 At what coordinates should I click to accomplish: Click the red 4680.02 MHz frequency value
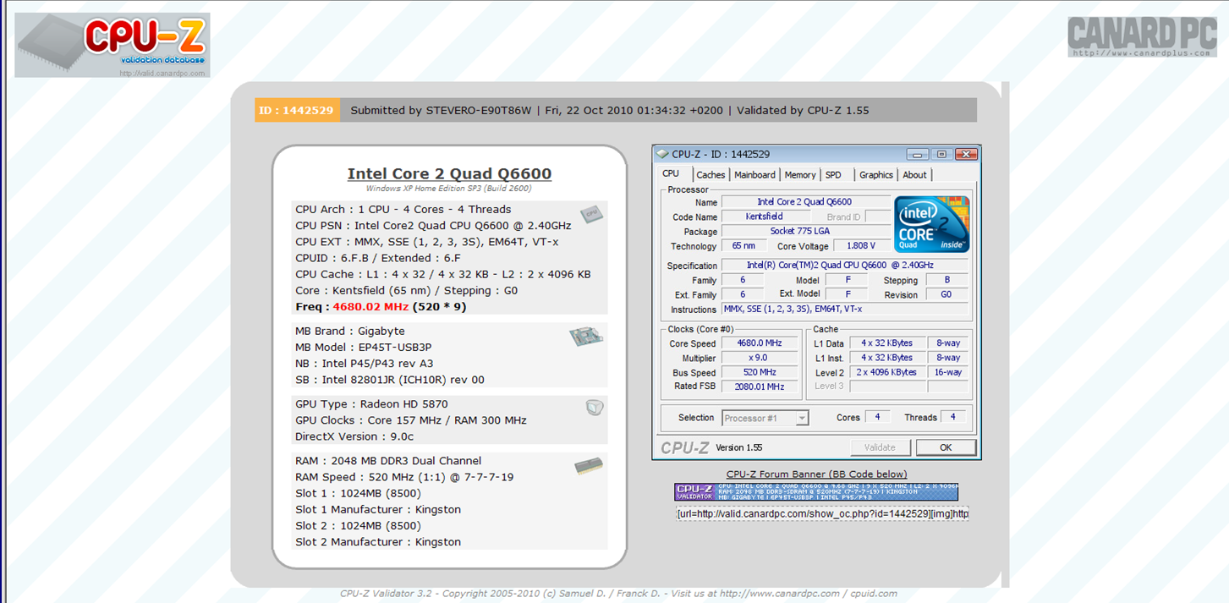(x=370, y=306)
